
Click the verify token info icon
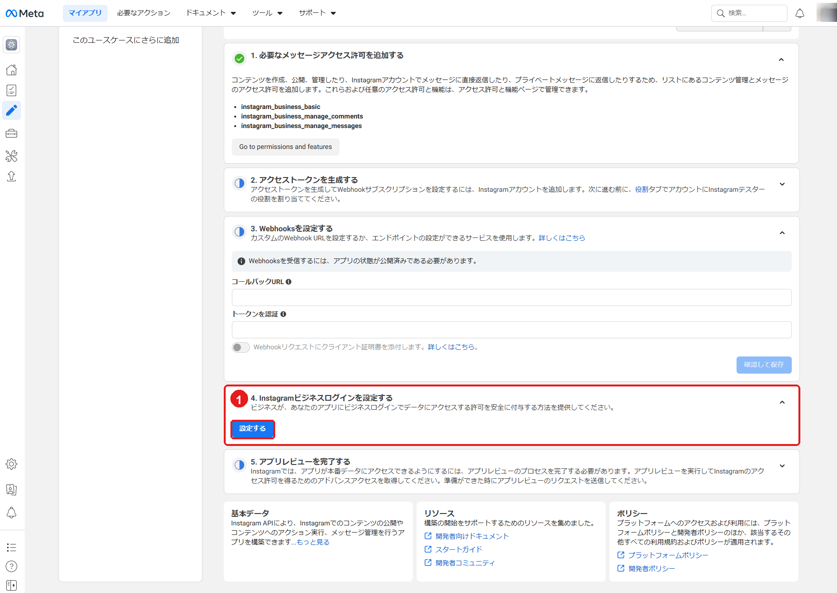tap(283, 314)
